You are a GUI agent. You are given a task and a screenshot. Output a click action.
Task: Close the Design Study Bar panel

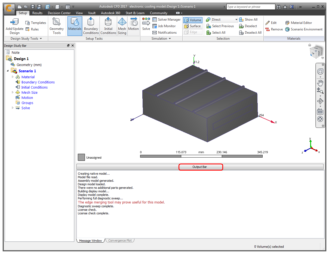point(73,46)
